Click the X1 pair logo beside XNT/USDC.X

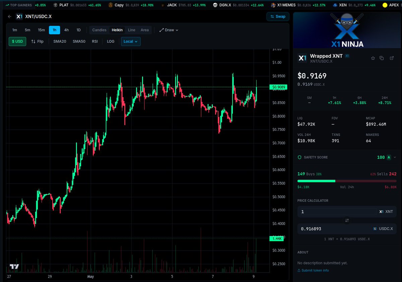(19, 16)
